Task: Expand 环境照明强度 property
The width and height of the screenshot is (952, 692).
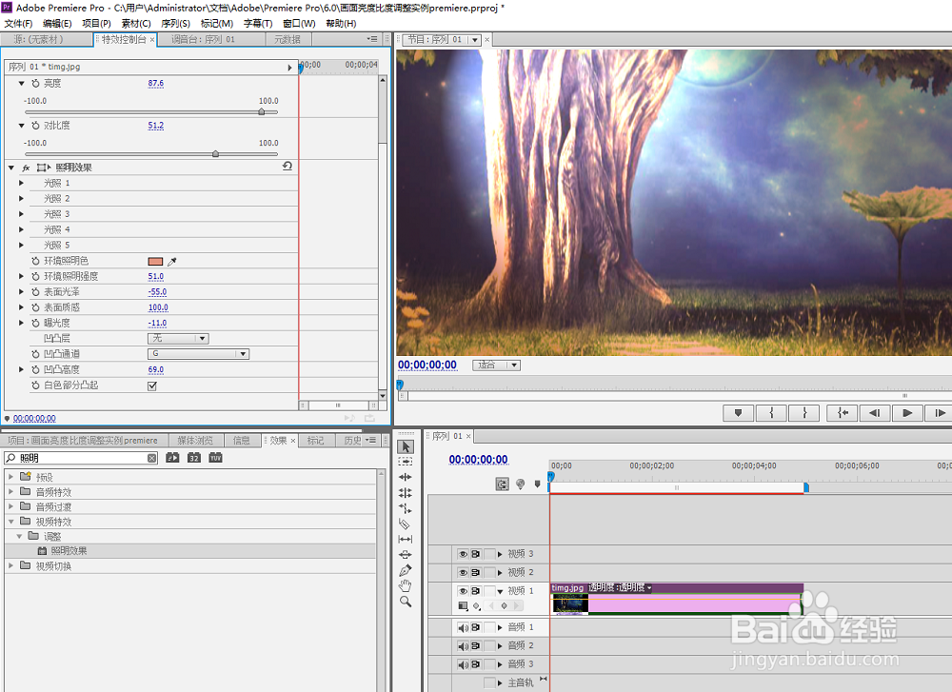Action: [x=21, y=276]
